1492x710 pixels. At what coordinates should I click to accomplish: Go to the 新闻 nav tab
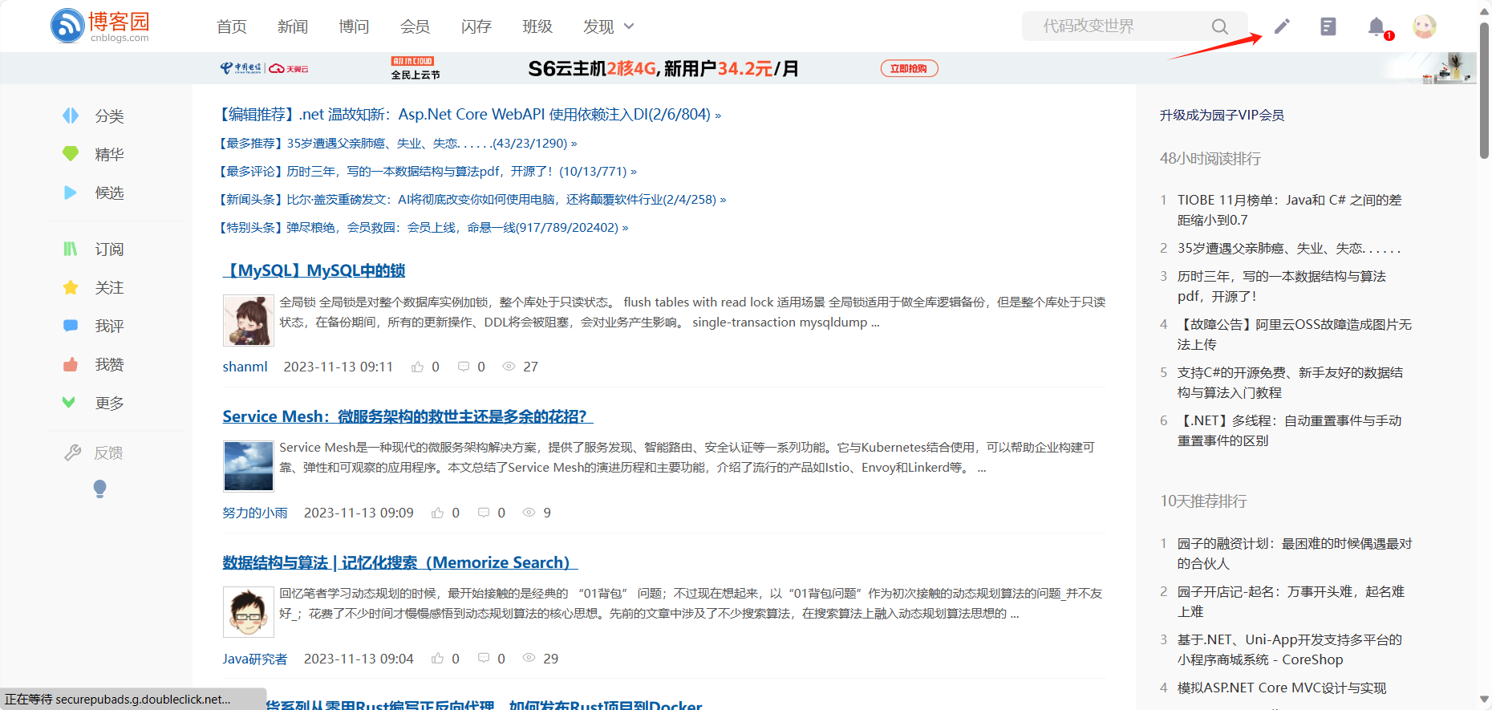click(293, 26)
